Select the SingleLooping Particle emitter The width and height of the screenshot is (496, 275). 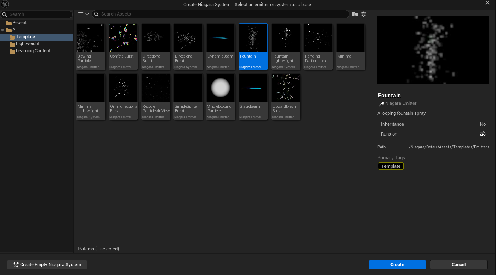coord(221,97)
